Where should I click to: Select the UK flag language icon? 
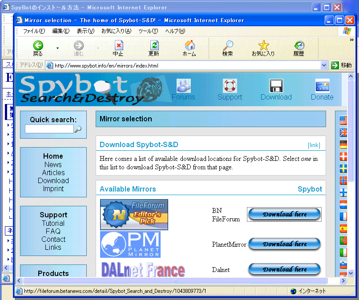[343, 132]
